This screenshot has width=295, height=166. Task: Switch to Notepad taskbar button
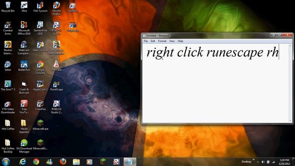(x=130, y=162)
